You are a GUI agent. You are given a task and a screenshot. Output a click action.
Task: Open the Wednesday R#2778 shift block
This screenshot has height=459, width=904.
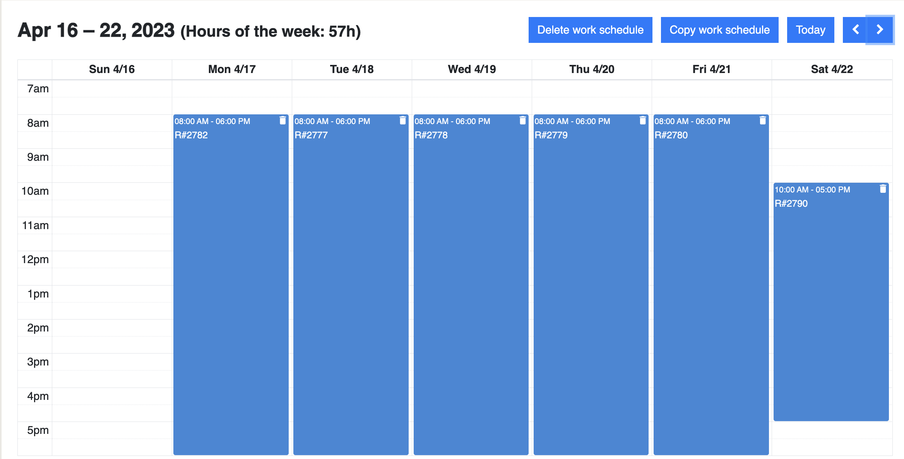471,285
